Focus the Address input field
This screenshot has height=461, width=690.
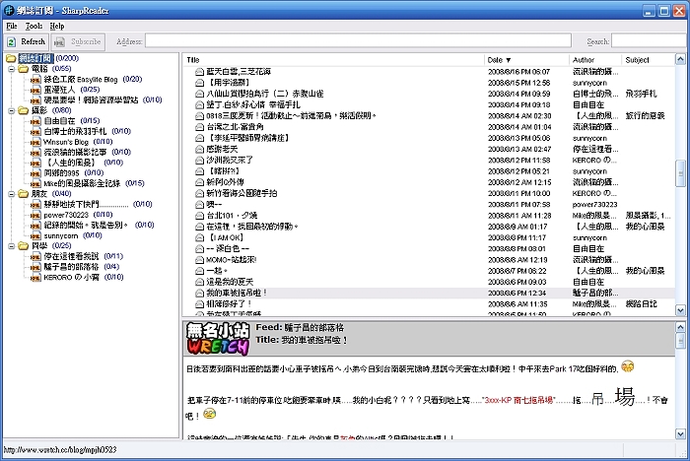(358, 41)
